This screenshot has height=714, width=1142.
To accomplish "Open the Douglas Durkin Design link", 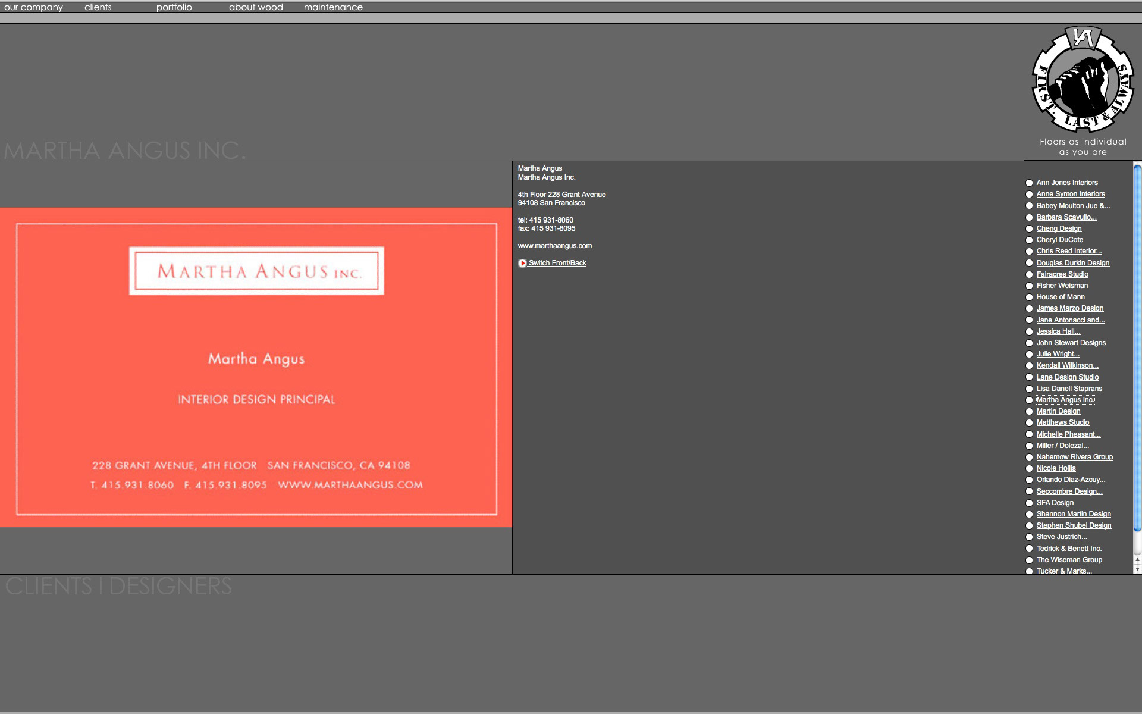I will pyautogui.click(x=1073, y=263).
